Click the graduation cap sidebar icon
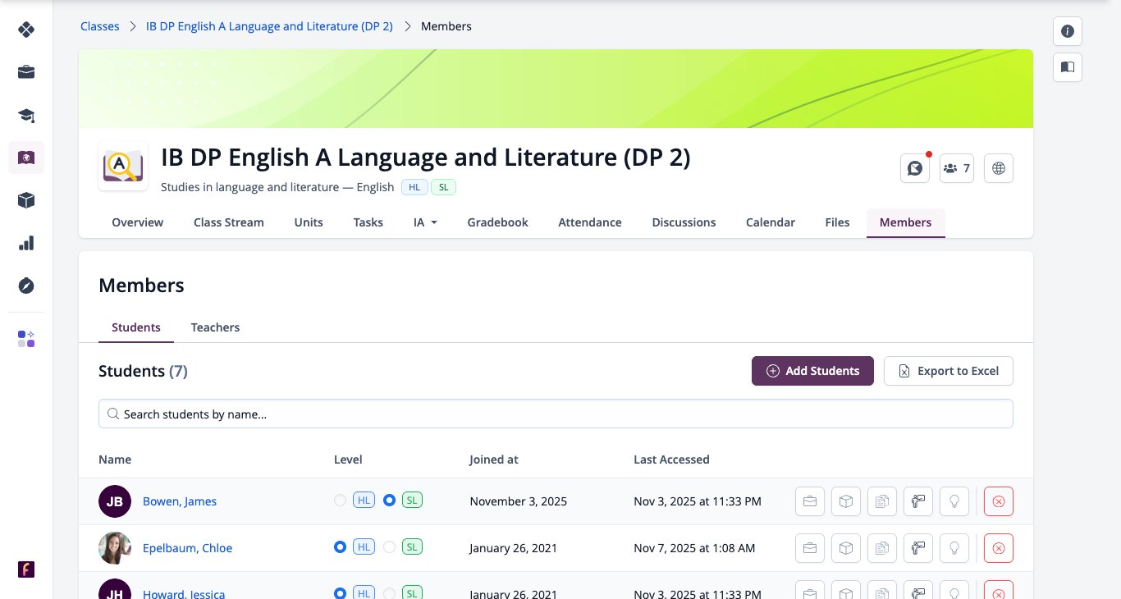 click(26, 115)
